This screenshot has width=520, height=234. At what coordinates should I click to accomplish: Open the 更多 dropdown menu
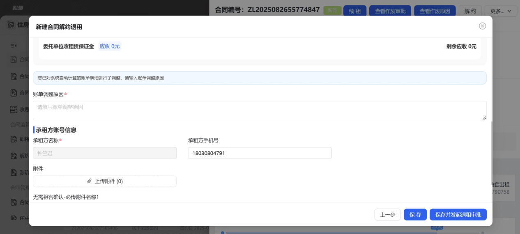501,11
